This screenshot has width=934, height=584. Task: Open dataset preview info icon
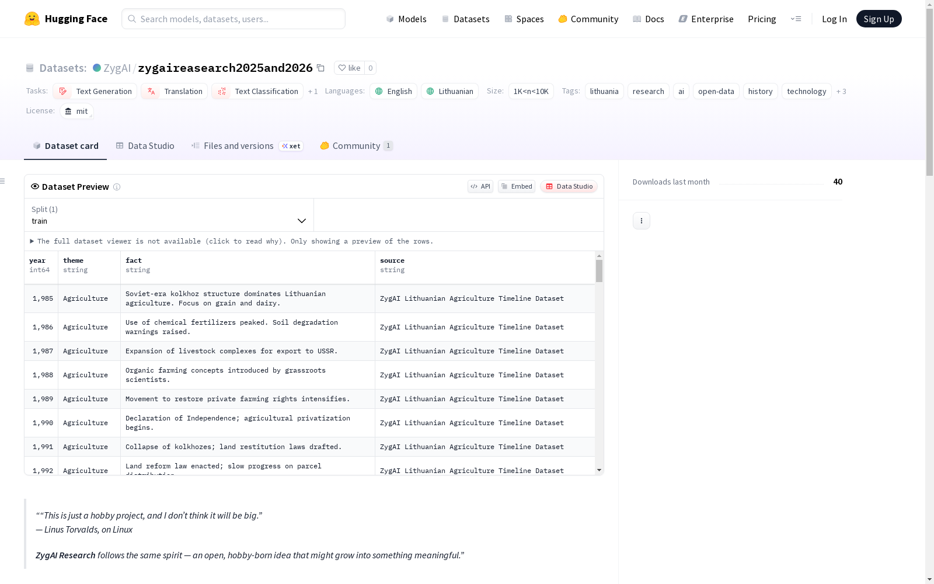[117, 187]
